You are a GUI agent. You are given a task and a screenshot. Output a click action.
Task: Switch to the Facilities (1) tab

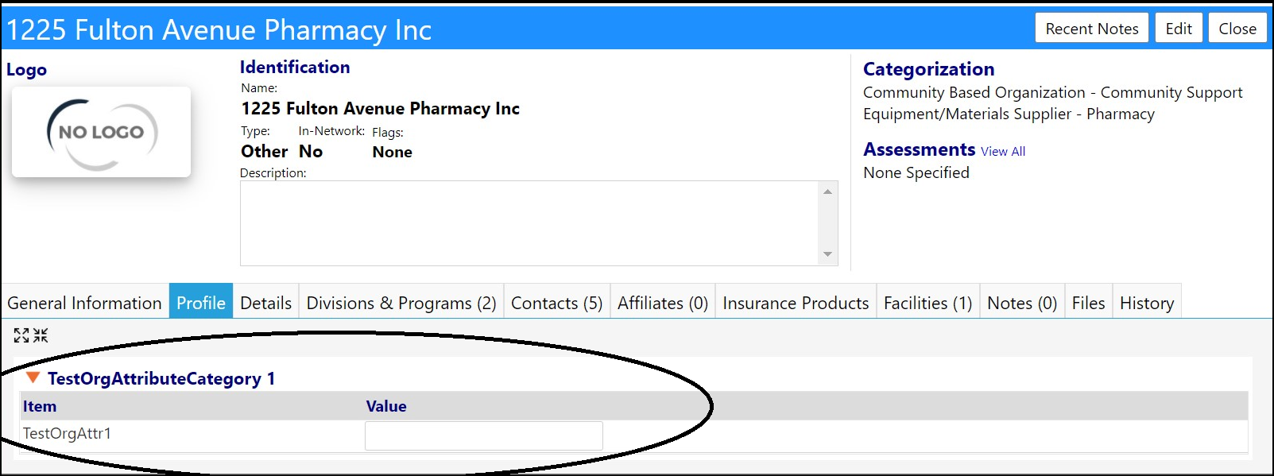click(927, 303)
